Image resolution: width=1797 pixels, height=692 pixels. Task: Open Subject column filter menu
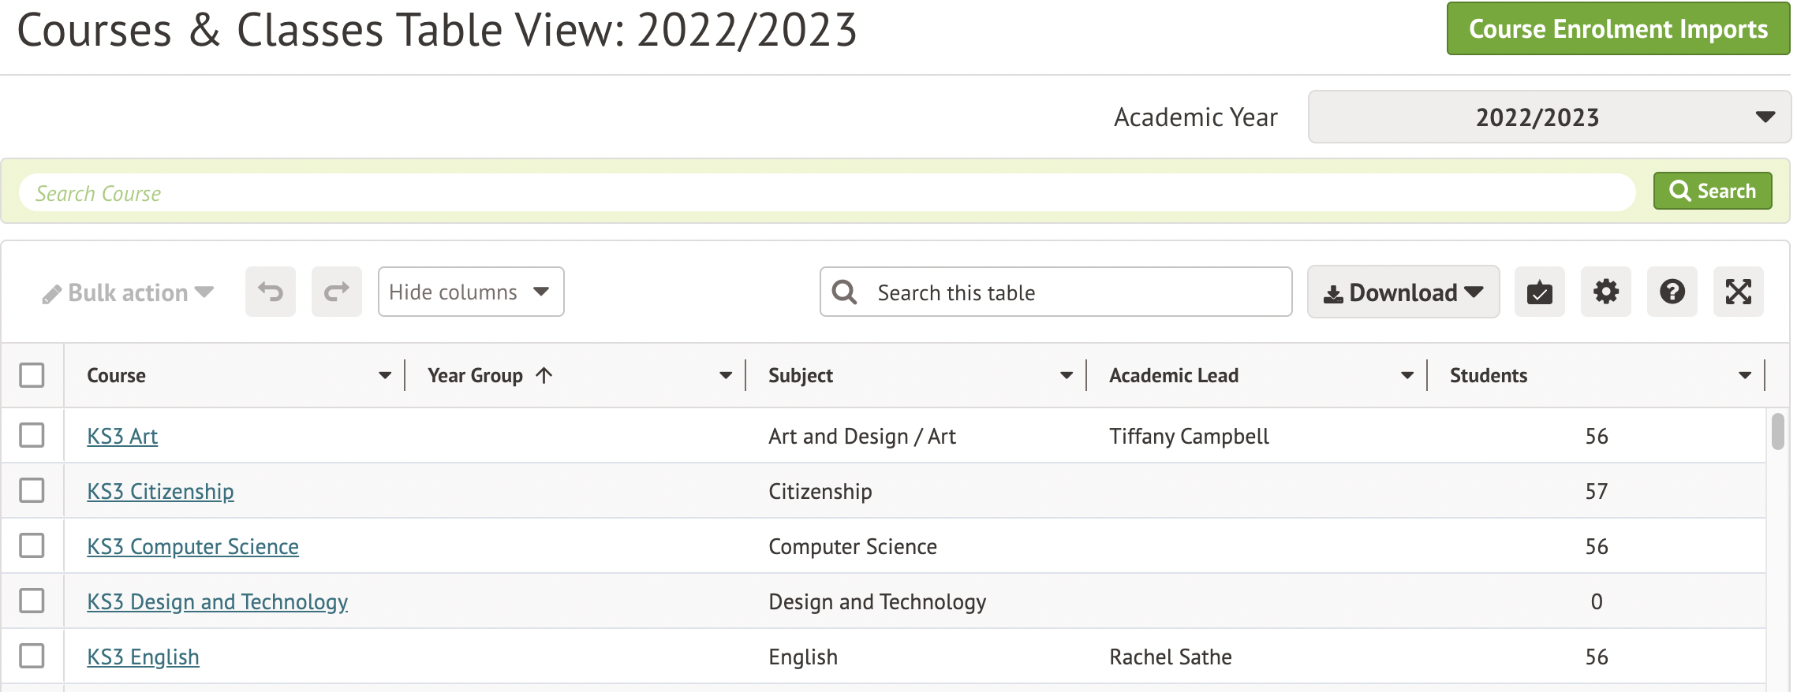tap(1066, 376)
